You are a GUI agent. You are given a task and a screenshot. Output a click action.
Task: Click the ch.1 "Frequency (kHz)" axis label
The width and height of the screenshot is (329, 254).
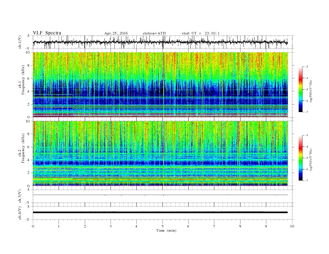pos(23,80)
